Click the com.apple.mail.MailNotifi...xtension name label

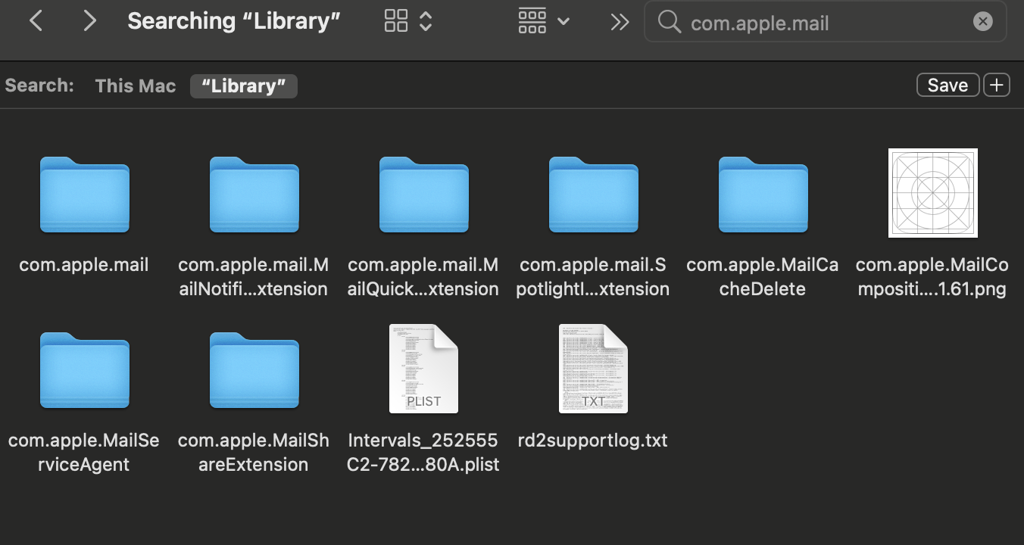(x=254, y=277)
